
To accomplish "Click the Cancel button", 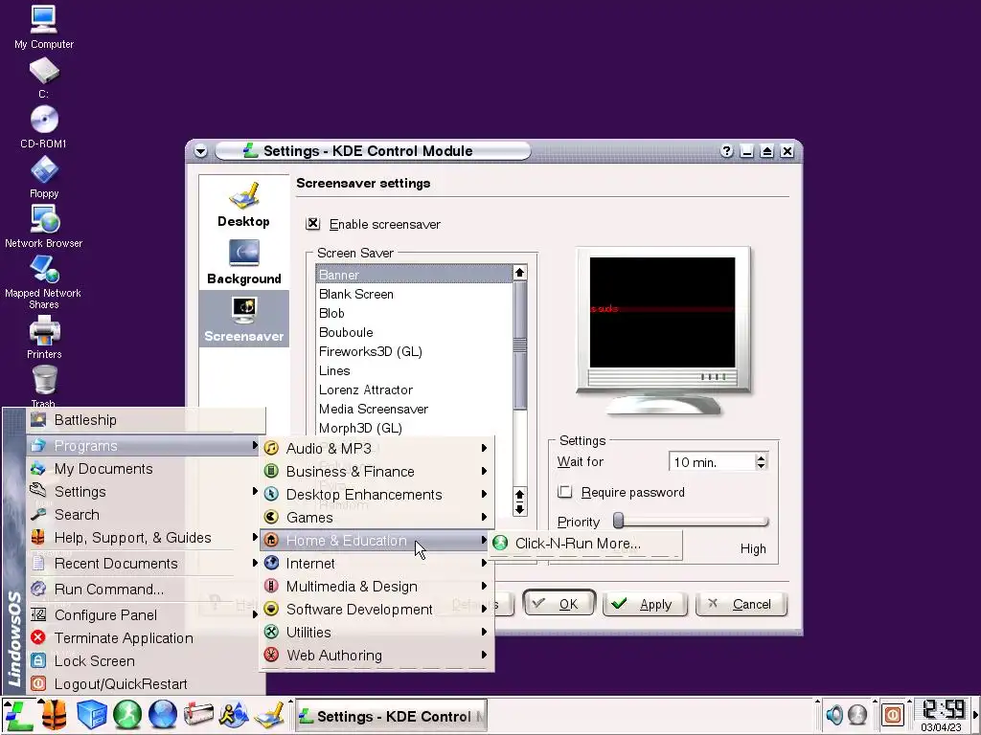I will point(741,604).
